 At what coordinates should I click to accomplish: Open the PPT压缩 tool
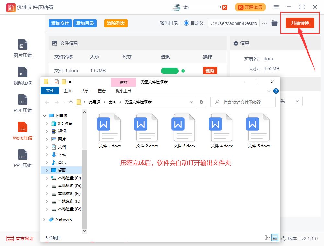pyautogui.click(x=23, y=158)
